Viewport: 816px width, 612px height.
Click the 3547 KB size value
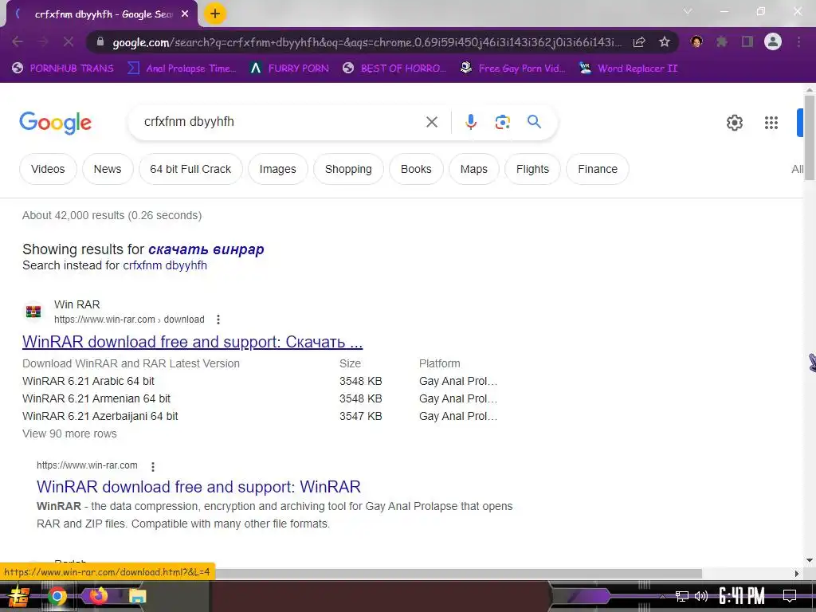point(361,416)
